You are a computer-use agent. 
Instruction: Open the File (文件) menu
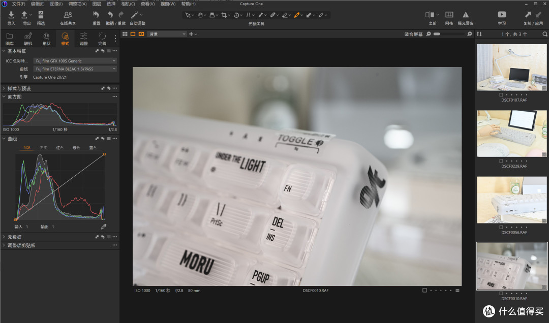point(18,4)
